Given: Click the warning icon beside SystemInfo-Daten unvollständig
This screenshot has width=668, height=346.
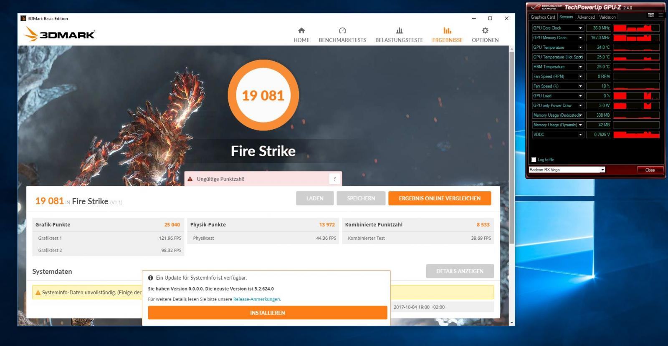Looking at the screenshot, I should click(x=38, y=293).
